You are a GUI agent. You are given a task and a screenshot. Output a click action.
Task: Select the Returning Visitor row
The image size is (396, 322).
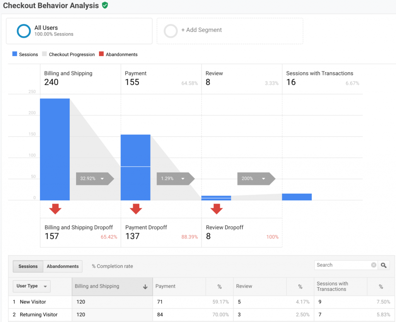[39, 315]
